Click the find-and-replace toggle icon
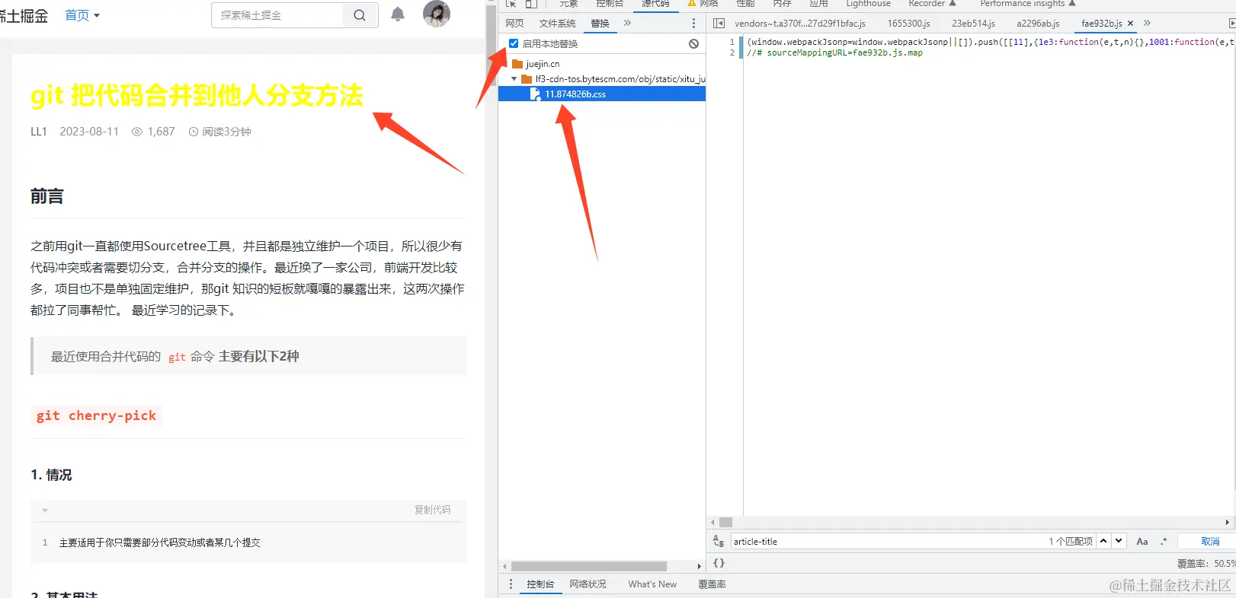The height and width of the screenshot is (598, 1236). coord(718,542)
